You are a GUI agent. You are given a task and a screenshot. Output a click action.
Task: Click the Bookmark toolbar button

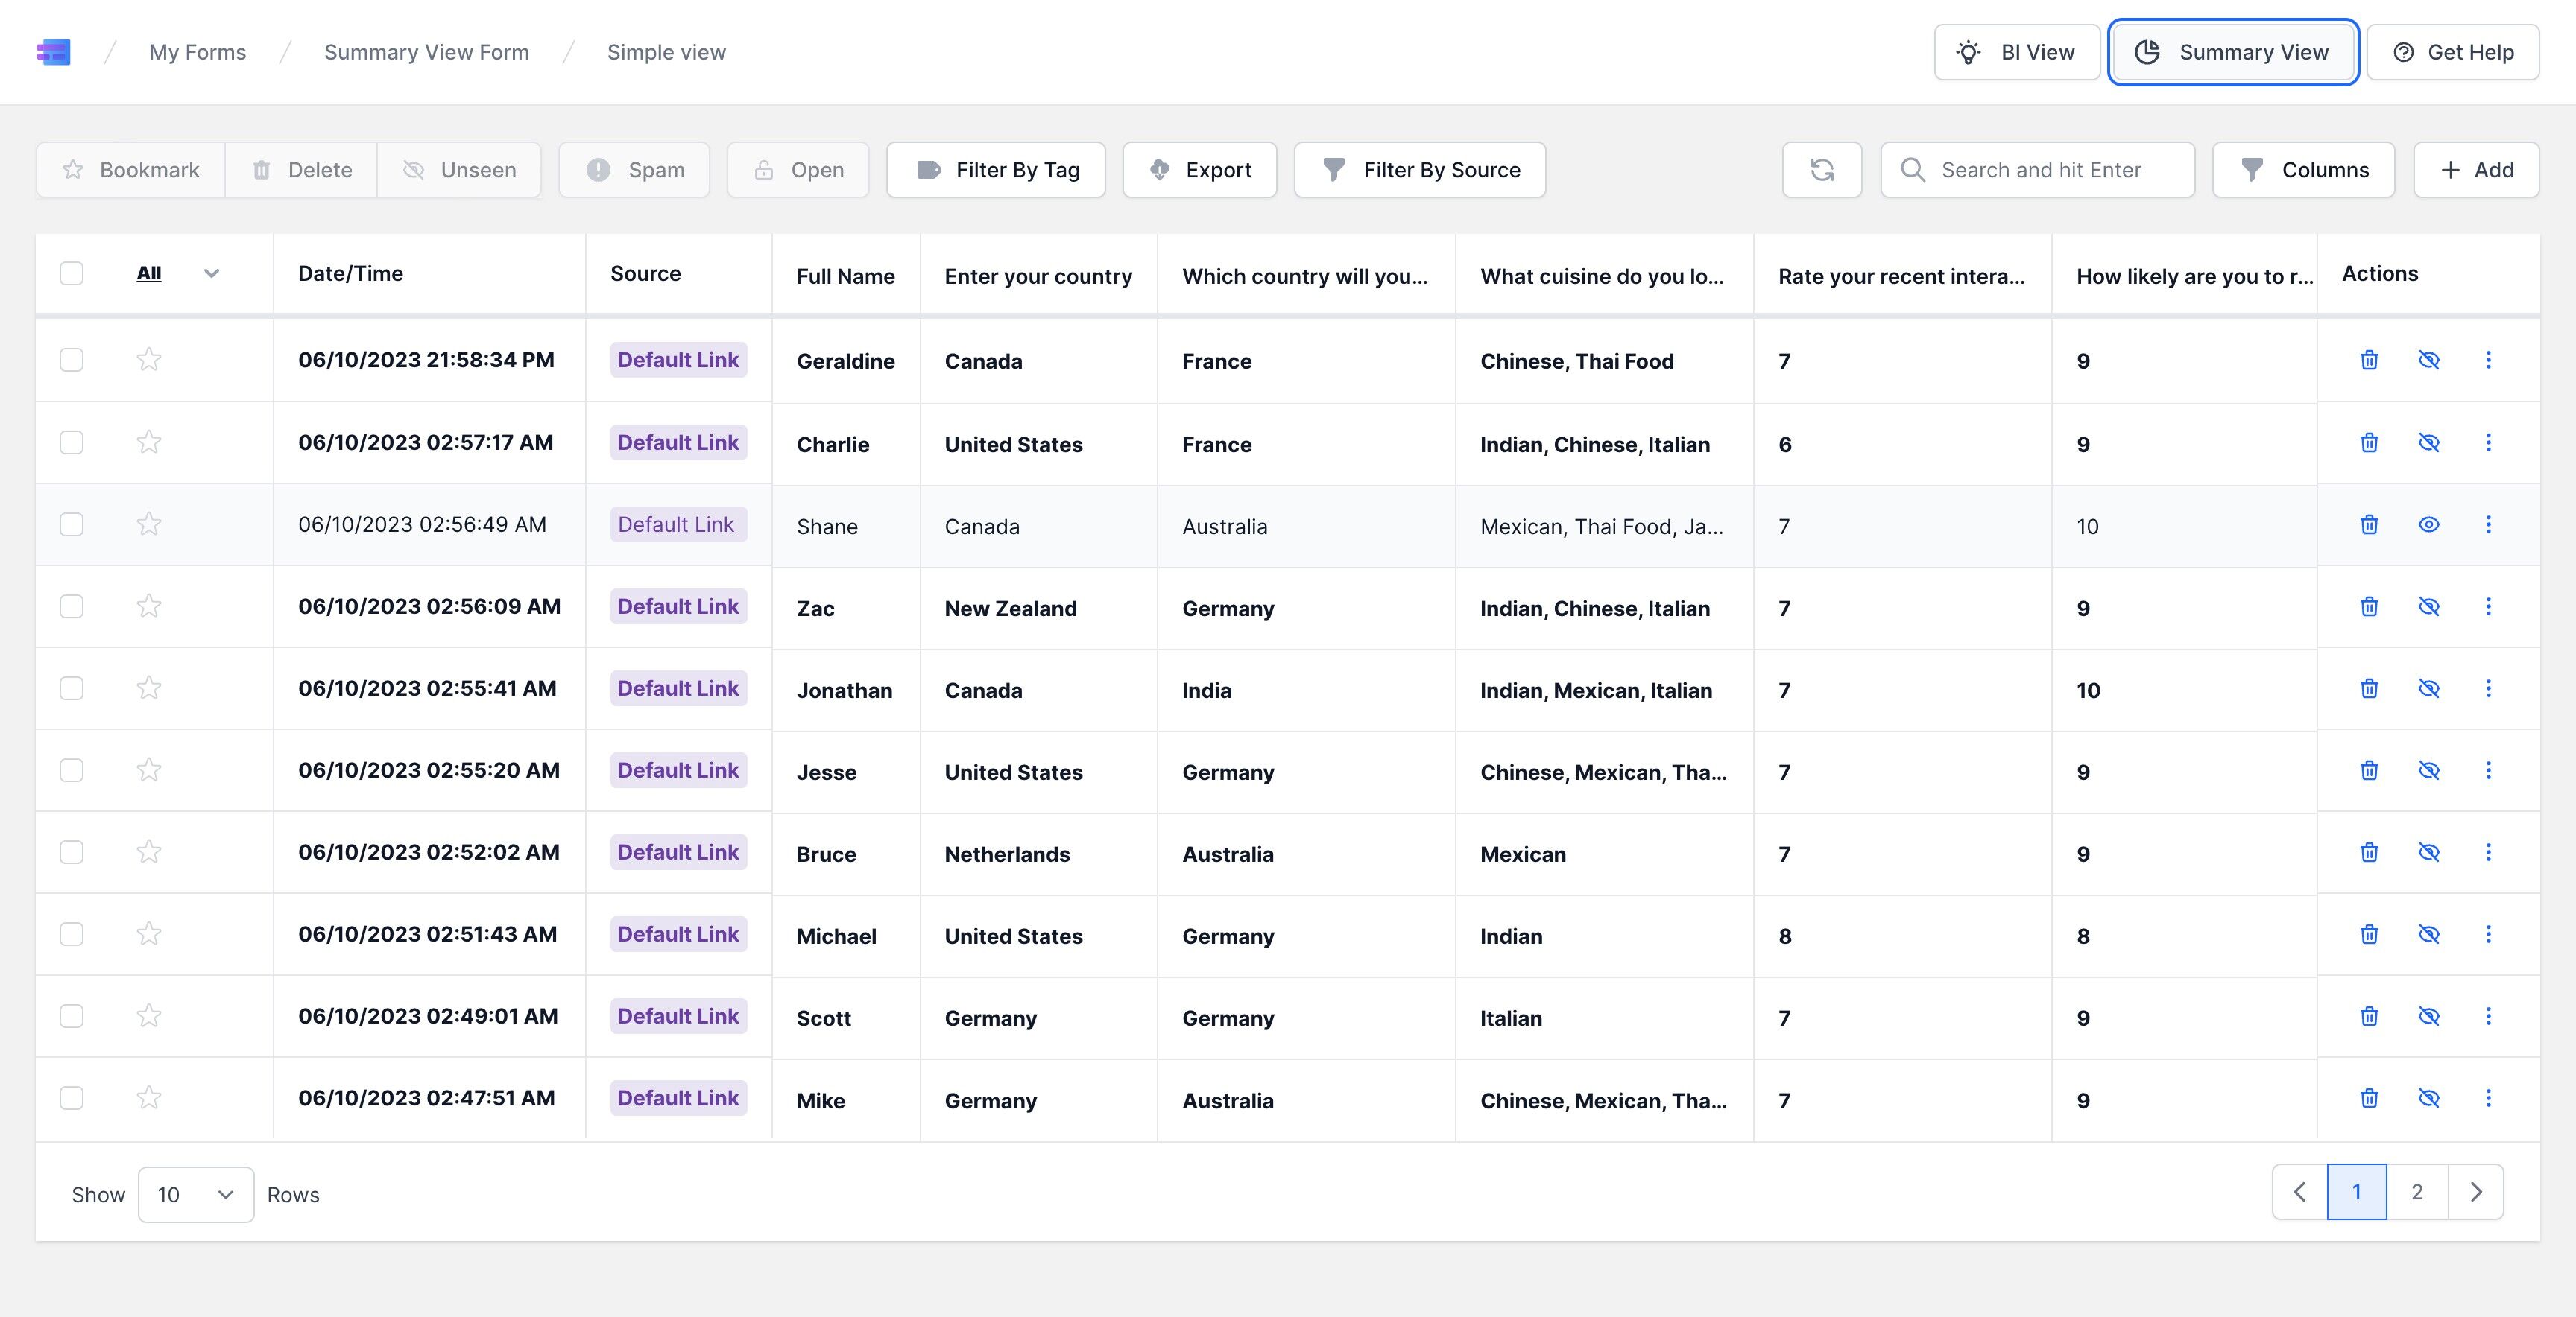[x=131, y=170]
